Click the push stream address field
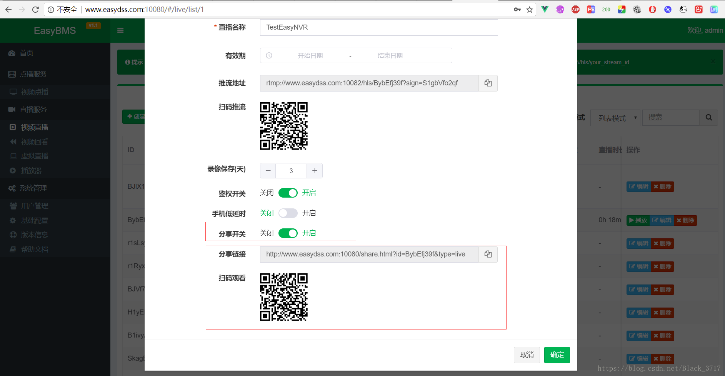This screenshot has height=376, width=725. coord(369,83)
